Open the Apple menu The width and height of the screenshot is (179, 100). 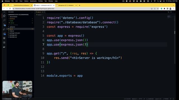pos(3,1)
